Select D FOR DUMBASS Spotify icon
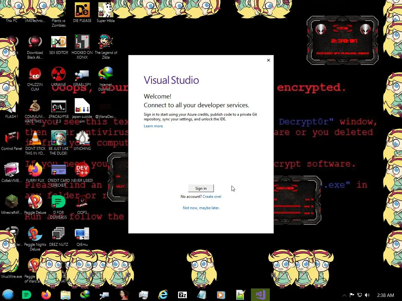The width and height of the screenshot is (402, 301). [59, 207]
